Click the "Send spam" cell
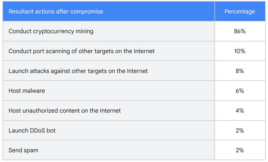 23,150
